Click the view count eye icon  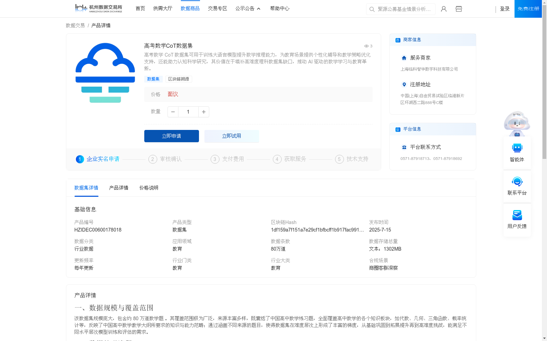click(x=366, y=46)
